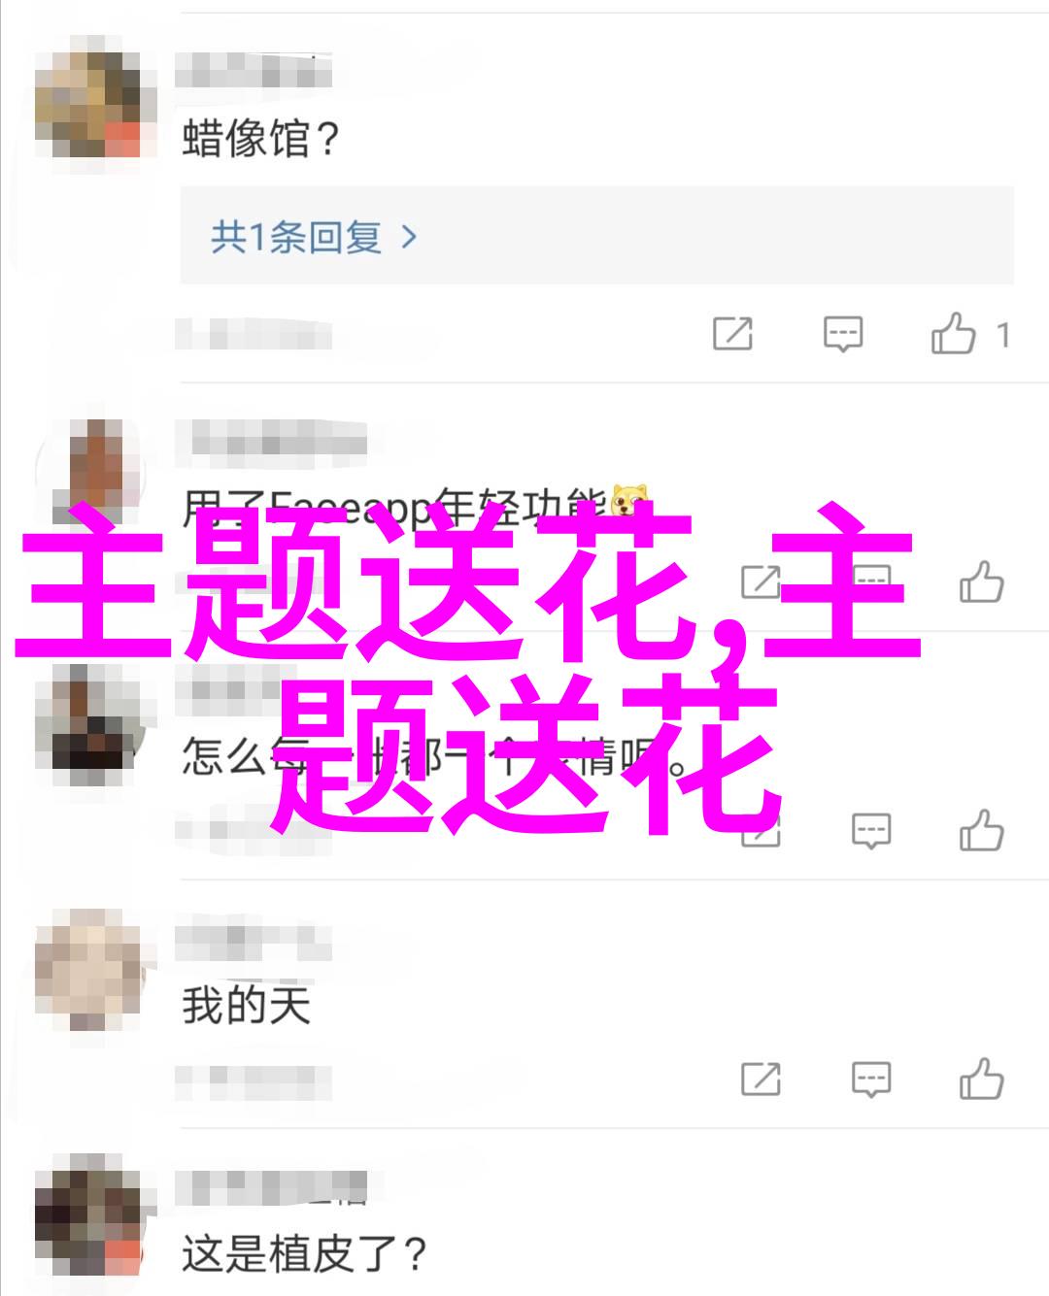Like the 我的天 comment with thumbs-up
Viewport: 1049px width, 1296px height.
(x=981, y=1079)
